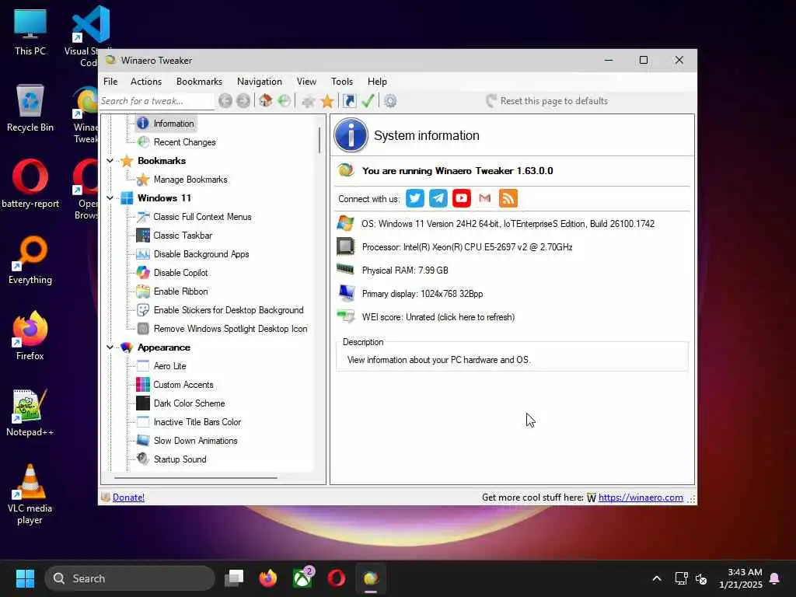796x597 pixels.
Task: Show hidden icons via tray chevron
Action: 656,578
